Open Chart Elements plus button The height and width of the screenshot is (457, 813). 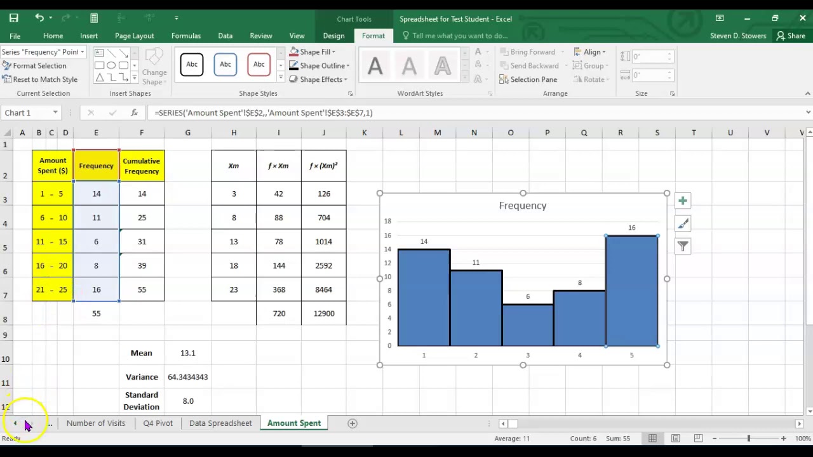pos(683,201)
